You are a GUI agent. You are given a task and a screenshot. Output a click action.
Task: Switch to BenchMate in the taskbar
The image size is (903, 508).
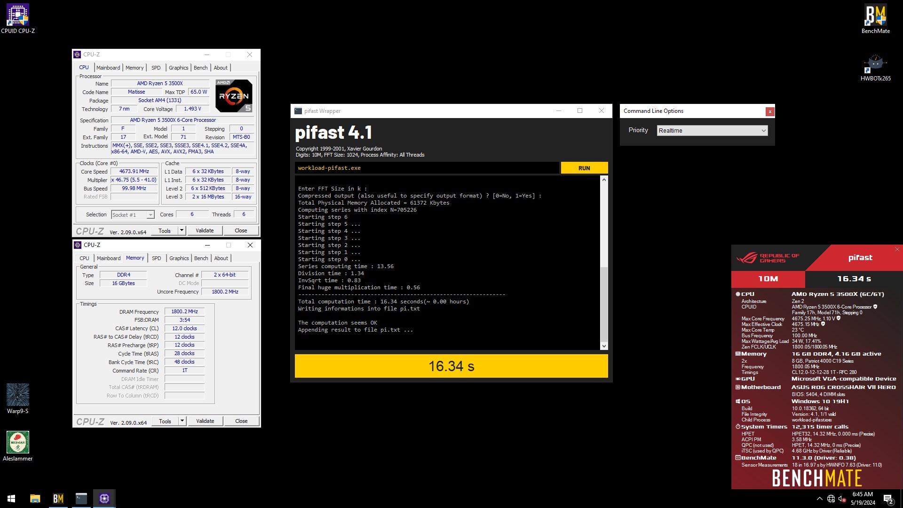tap(58, 499)
